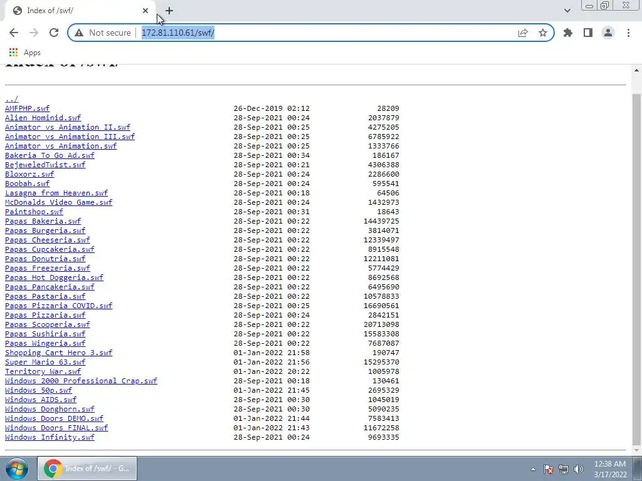Open the Papas Pancakeria.swf link

click(50, 287)
